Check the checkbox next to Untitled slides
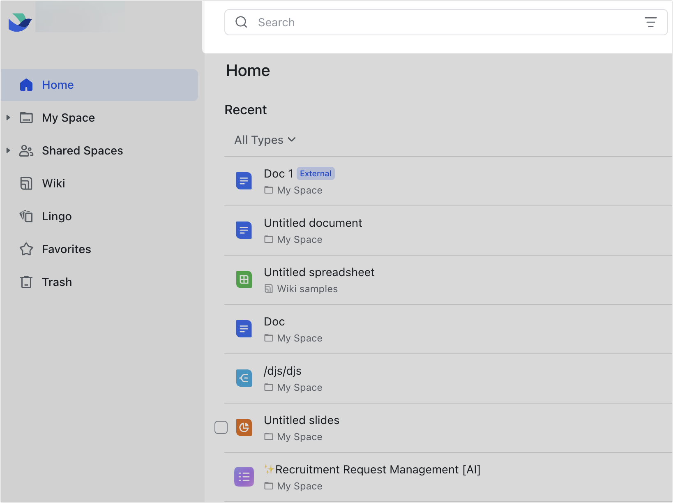673x503 pixels. coord(221,427)
